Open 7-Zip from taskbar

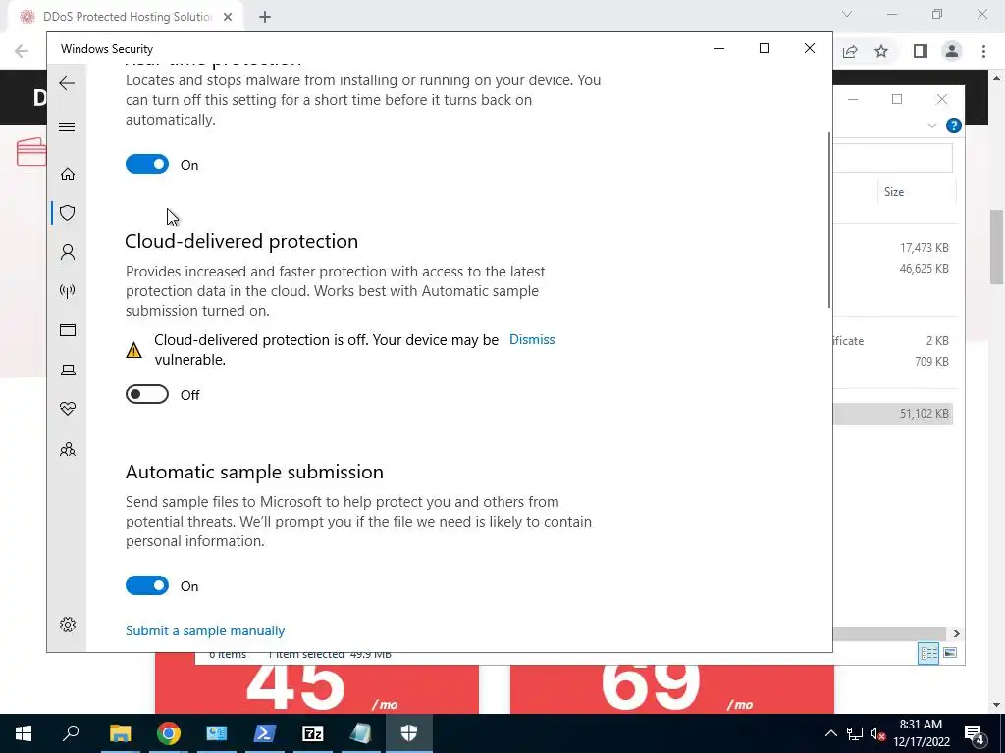313,733
